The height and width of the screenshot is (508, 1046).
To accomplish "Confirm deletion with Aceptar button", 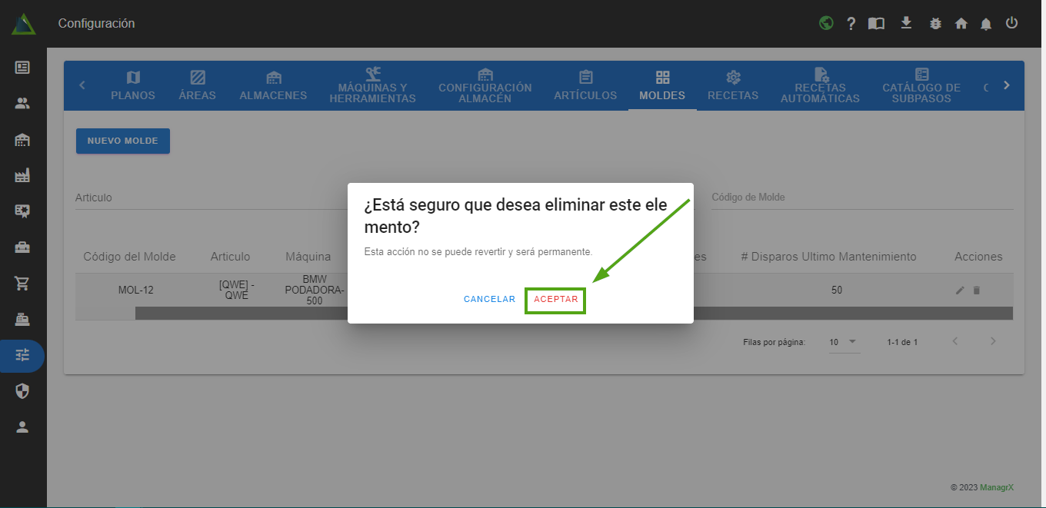I will coord(556,300).
